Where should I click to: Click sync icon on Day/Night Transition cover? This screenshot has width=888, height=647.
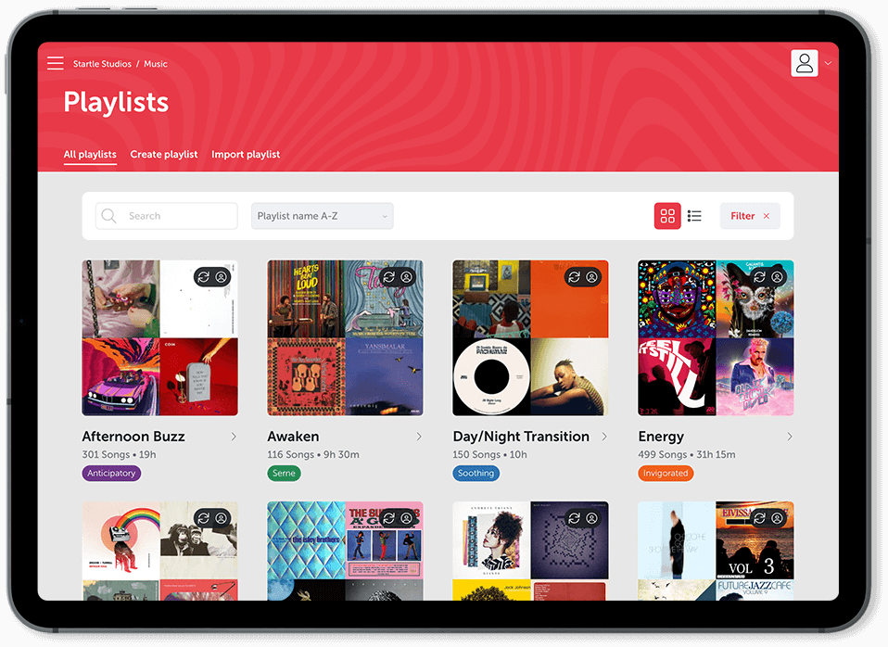tap(575, 277)
